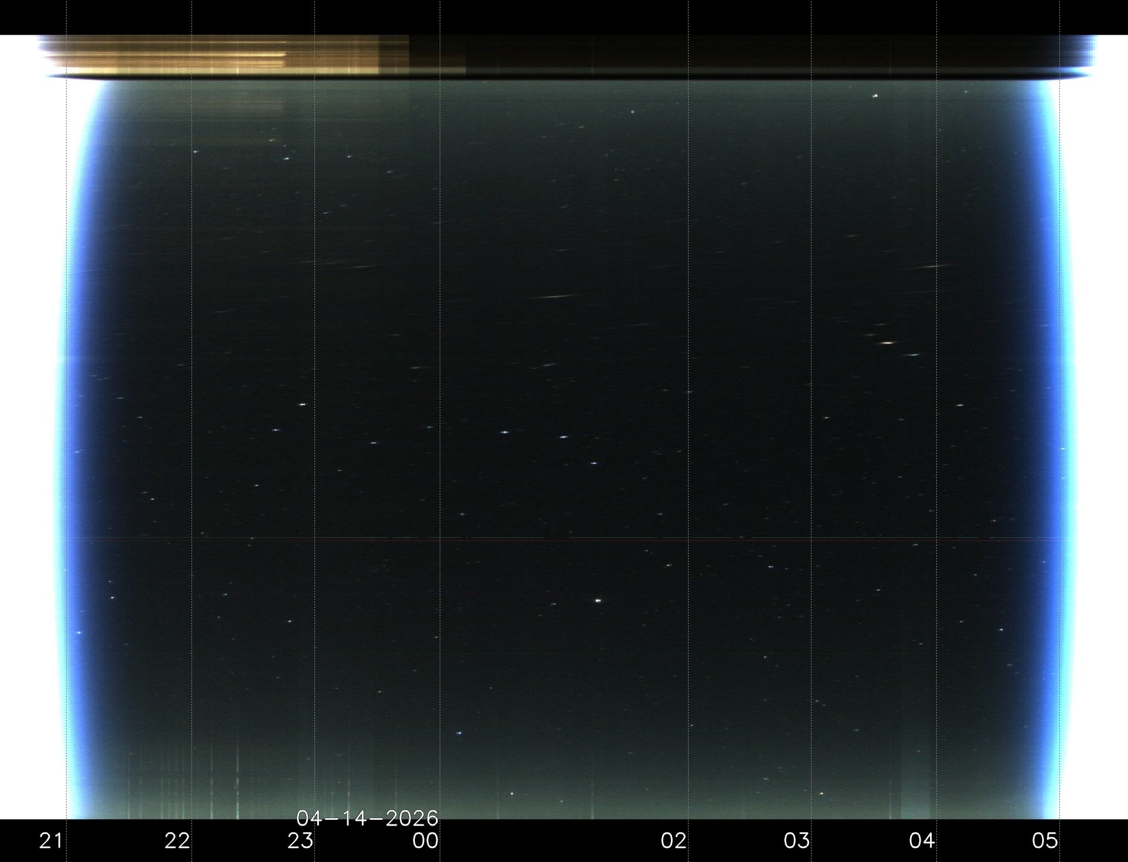Click the 00 midnight hour label
The width and height of the screenshot is (1128, 862).
point(425,841)
